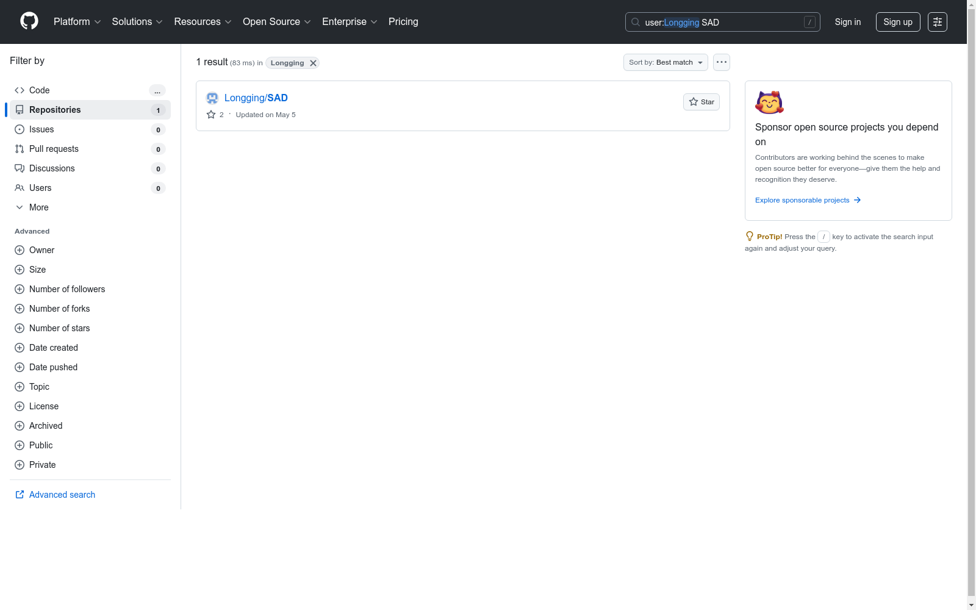
Task: Expand the Enterprise menu
Action: coord(350,22)
